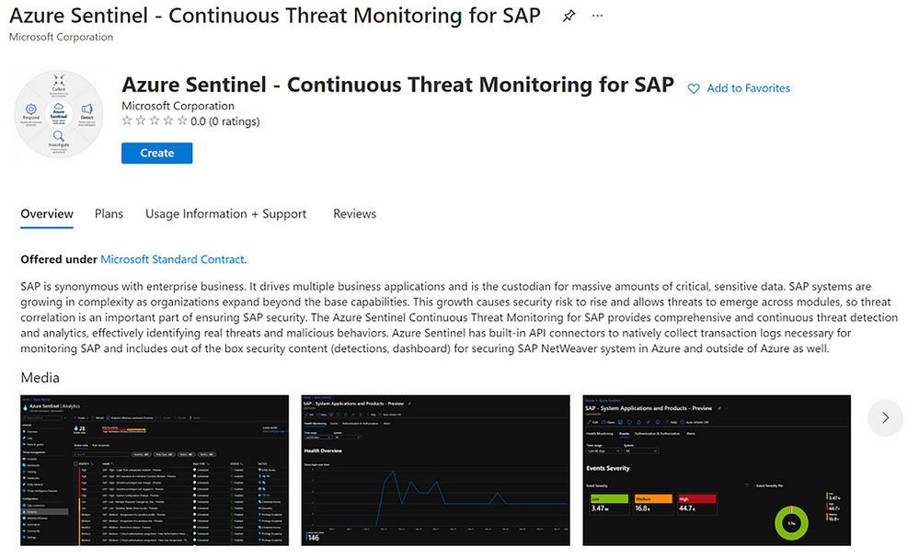Screen dimensions: 919x558
Task: Open the SAP Health Overview media screenshot
Action: pyautogui.click(x=435, y=470)
